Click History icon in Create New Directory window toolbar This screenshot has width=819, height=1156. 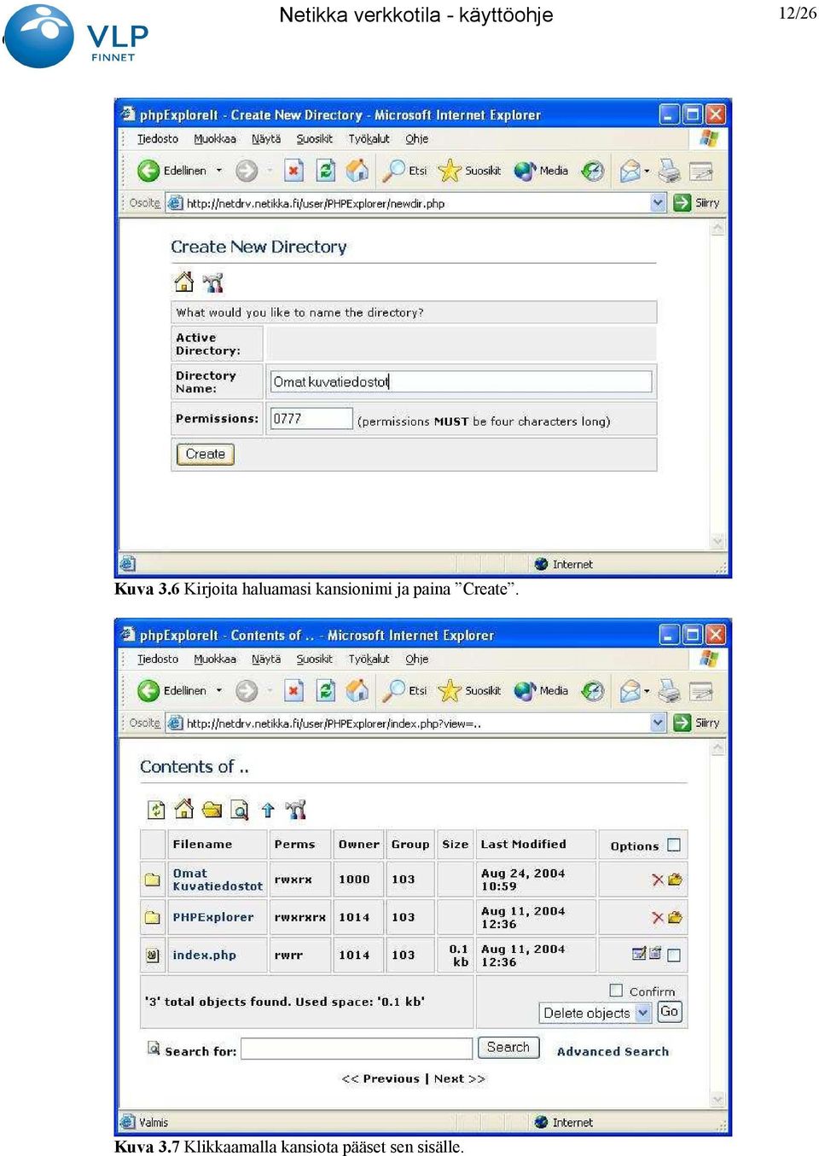point(592,171)
